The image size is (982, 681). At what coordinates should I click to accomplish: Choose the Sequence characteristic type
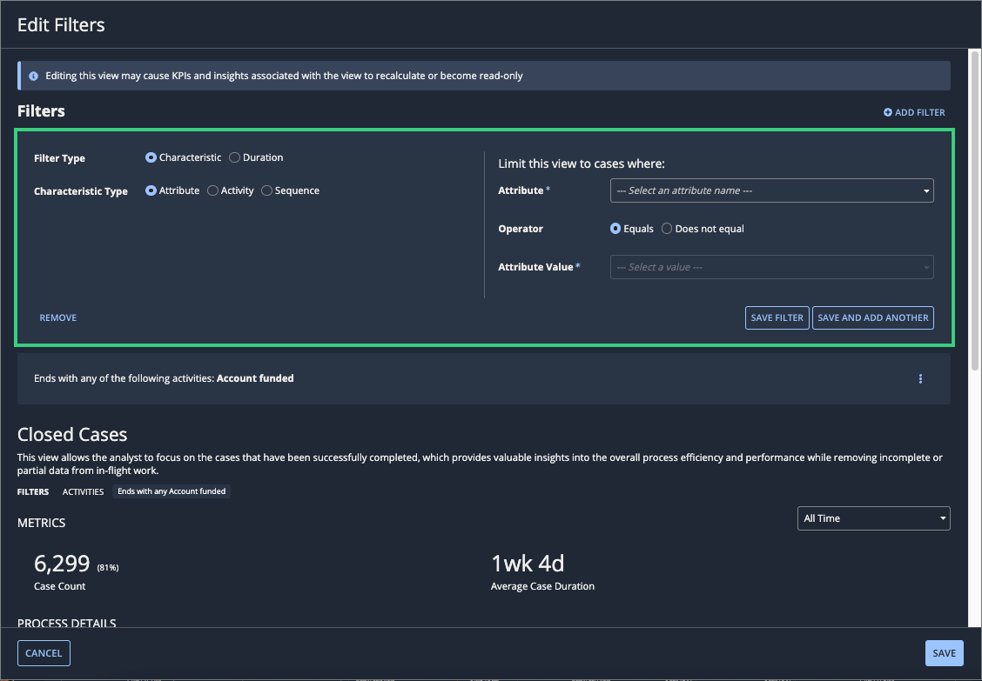(x=266, y=190)
